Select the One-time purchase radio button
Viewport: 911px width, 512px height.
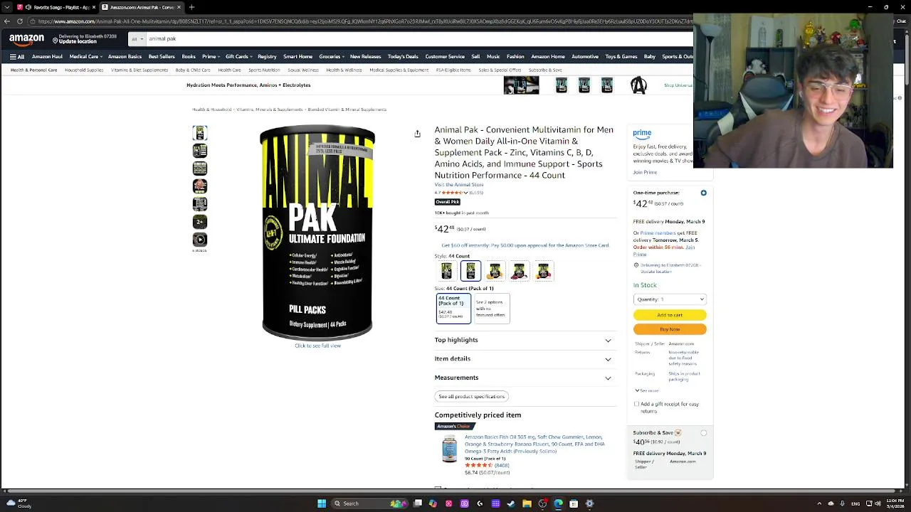[x=703, y=193]
